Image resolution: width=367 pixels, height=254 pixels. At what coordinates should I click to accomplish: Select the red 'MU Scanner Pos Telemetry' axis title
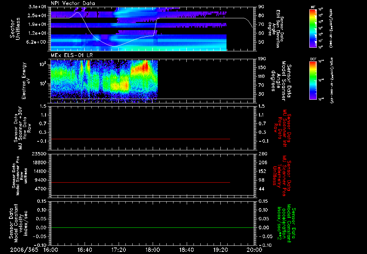pos(282,176)
